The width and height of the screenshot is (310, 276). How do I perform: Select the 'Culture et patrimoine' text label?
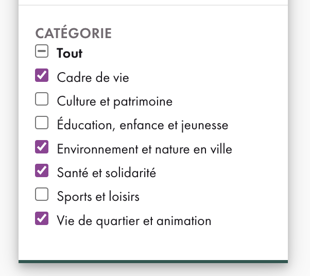tap(115, 101)
